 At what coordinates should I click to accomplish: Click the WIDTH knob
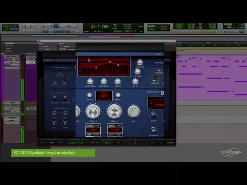click(x=89, y=95)
